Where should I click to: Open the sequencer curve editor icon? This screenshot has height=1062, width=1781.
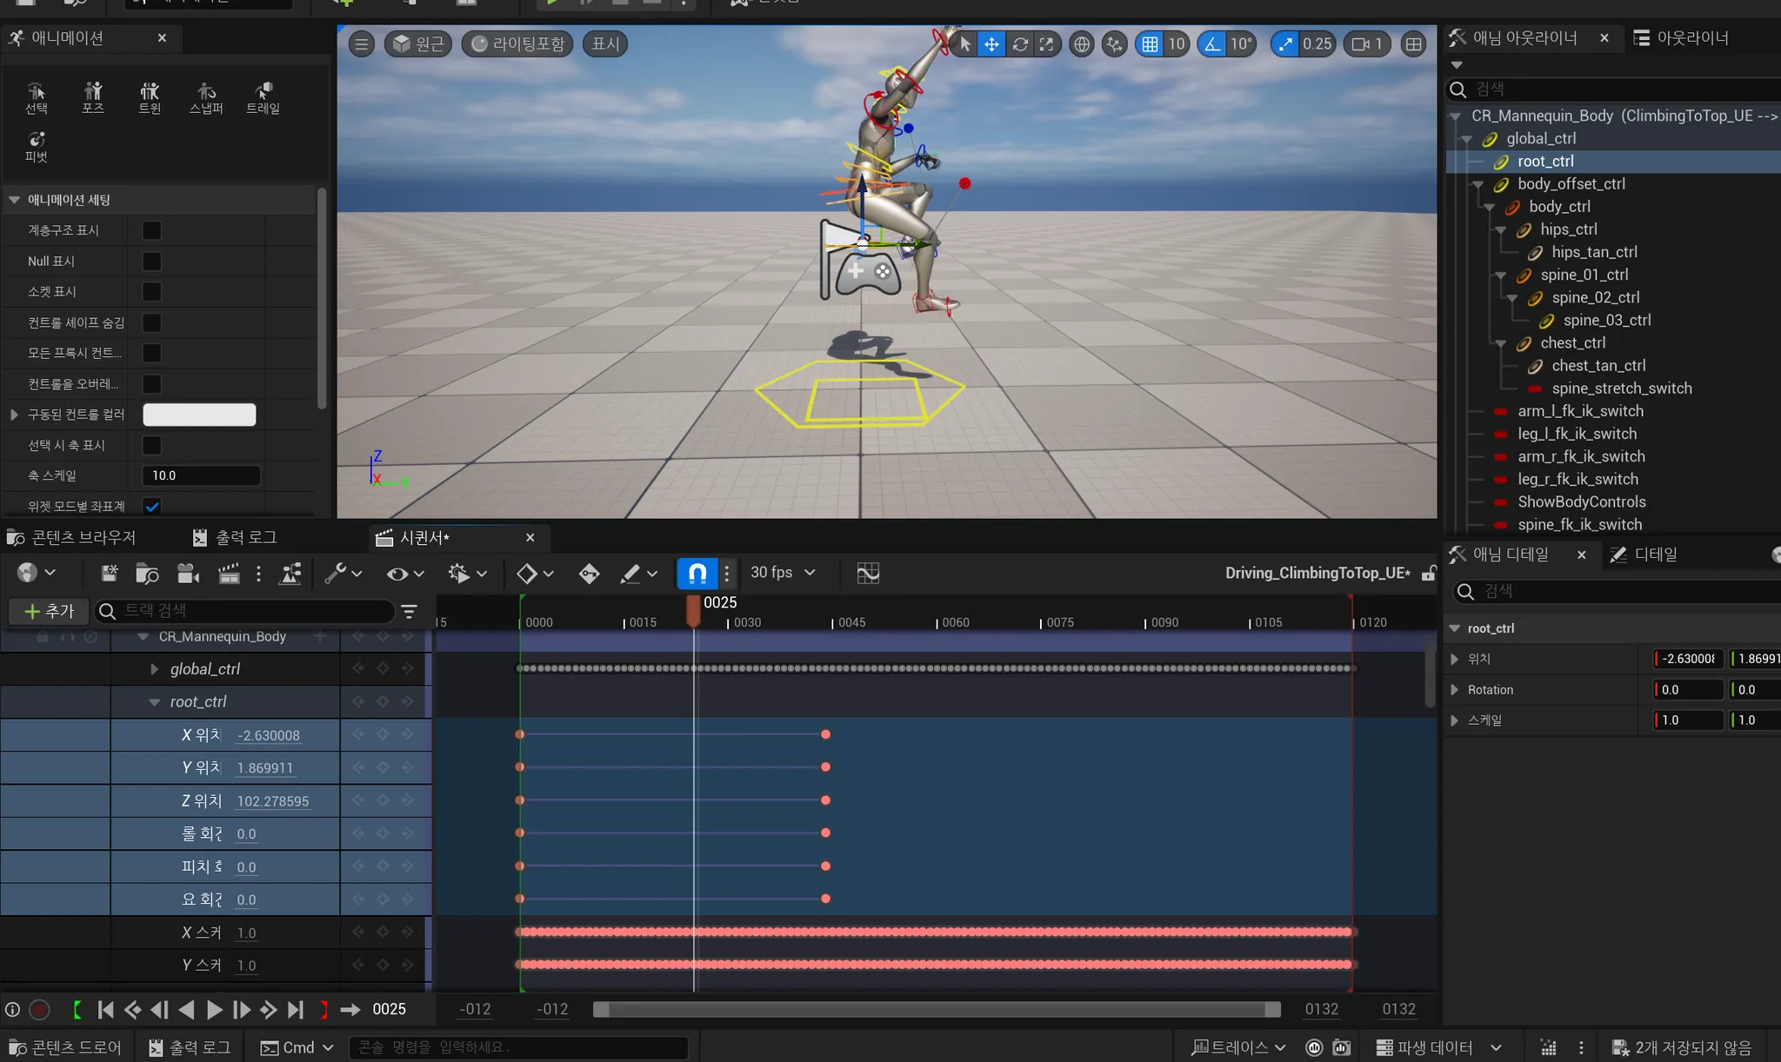click(x=868, y=573)
